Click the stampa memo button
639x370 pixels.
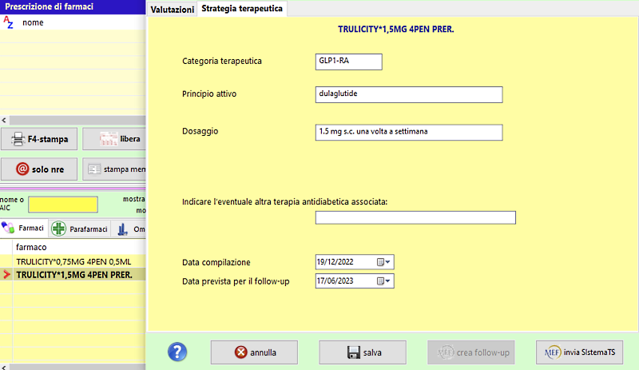tap(115, 169)
